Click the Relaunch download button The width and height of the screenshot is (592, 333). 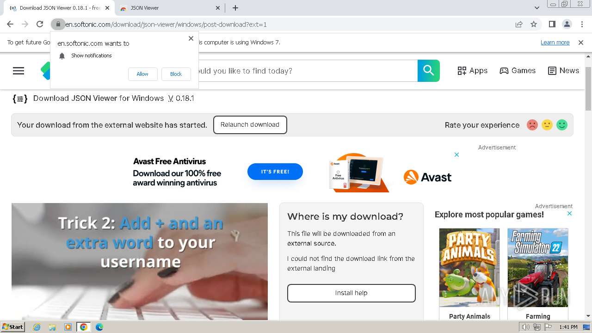(x=250, y=125)
